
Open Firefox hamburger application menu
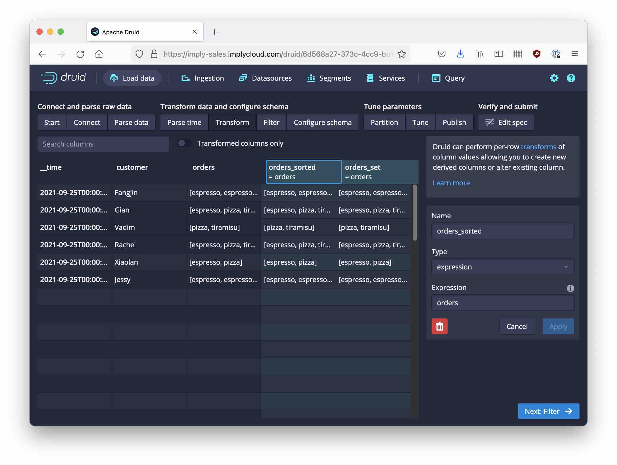(574, 54)
